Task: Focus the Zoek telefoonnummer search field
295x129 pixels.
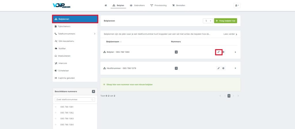Action: tap(75, 99)
